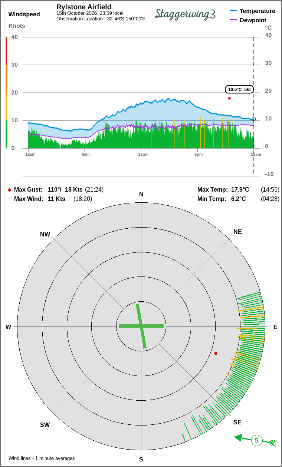The height and width of the screenshot is (467, 282).
Task: Click the red segment of the windspeed color scale
Action: pyautogui.click(x=6, y=51)
